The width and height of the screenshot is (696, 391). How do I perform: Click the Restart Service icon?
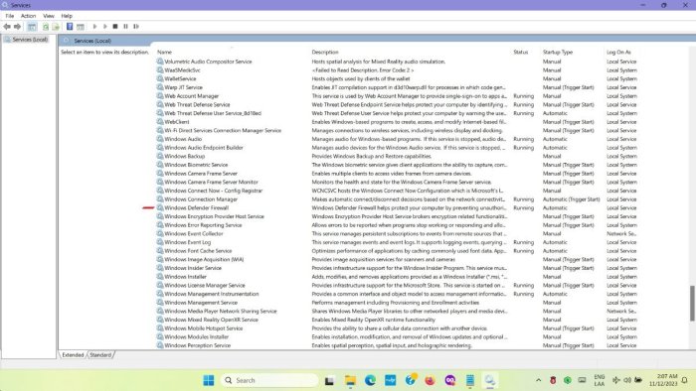pyautogui.click(x=136, y=27)
